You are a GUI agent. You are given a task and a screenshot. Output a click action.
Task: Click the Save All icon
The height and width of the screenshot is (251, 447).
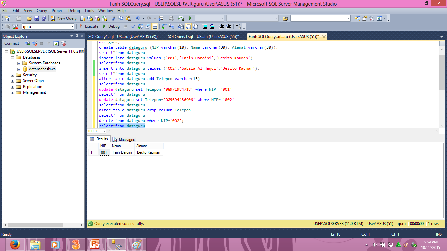point(44,18)
